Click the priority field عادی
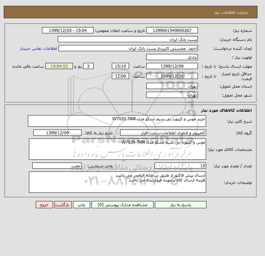265x256 pixels. (x=172, y=57)
